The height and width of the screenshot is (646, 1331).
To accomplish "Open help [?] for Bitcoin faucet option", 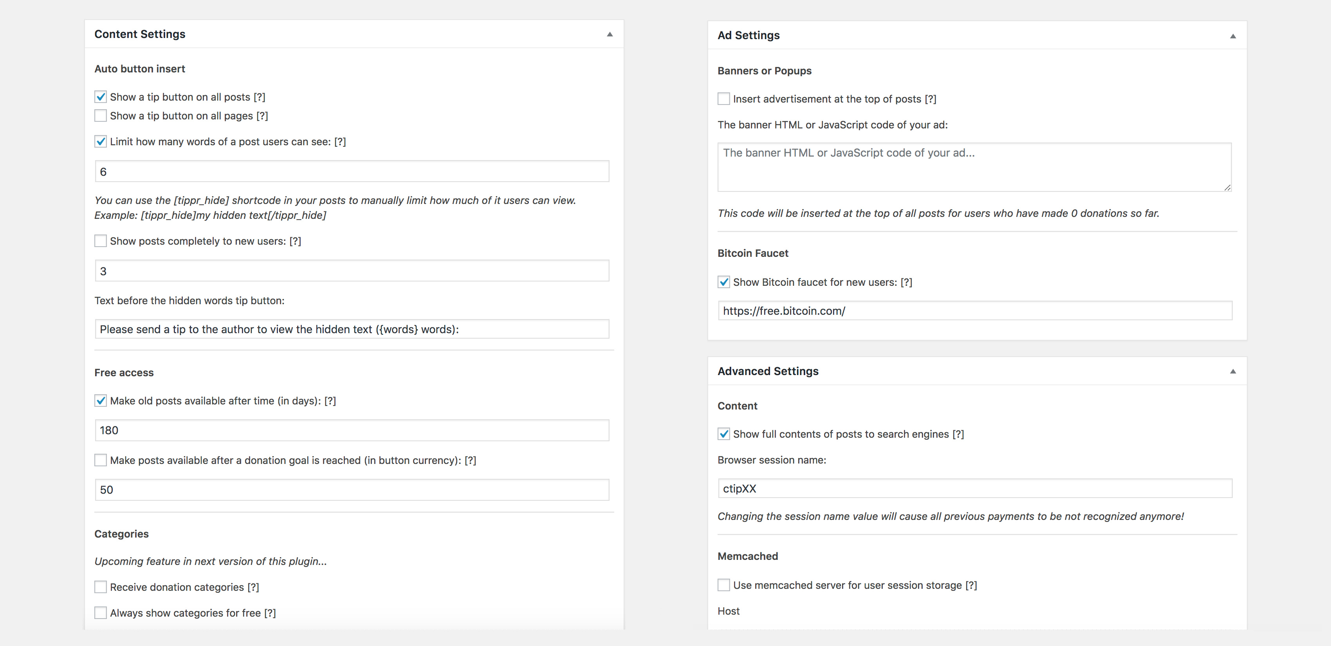I will [906, 282].
